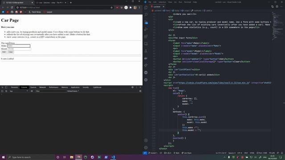285x160 pixels.
Task: Open the VS Code Terminal menu
Action: click(x=187, y=2)
